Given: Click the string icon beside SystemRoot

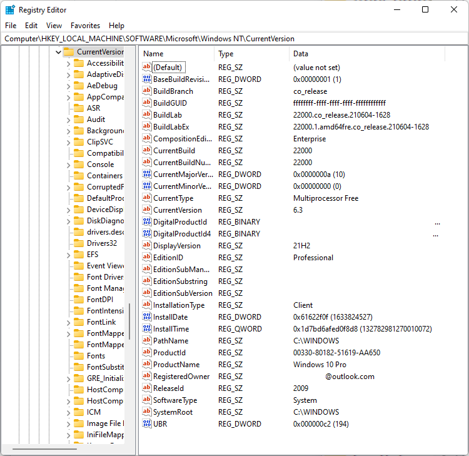Looking at the screenshot, I should click(146, 412).
